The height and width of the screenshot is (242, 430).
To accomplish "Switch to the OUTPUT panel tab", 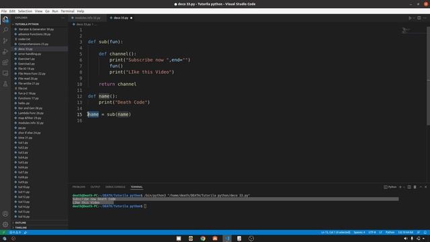I will tap(95, 187).
